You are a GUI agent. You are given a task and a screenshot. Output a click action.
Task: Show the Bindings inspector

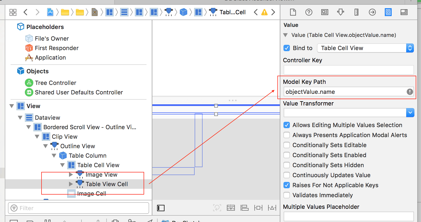click(x=388, y=12)
